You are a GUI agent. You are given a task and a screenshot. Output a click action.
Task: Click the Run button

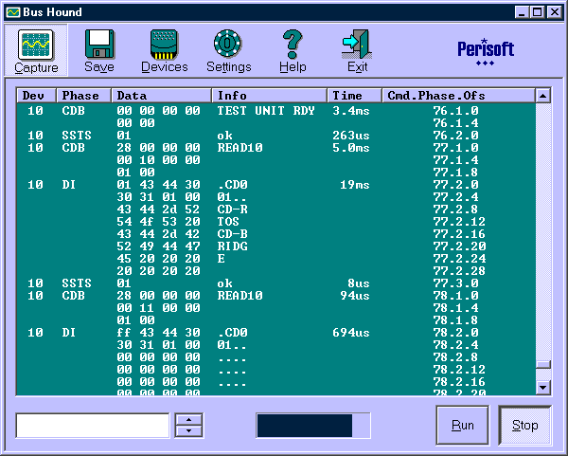pyautogui.click(x=462, y=425)
